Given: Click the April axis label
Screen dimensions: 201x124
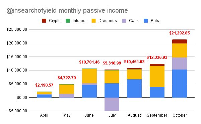Looking at the screenshot, I should point(44,115).
